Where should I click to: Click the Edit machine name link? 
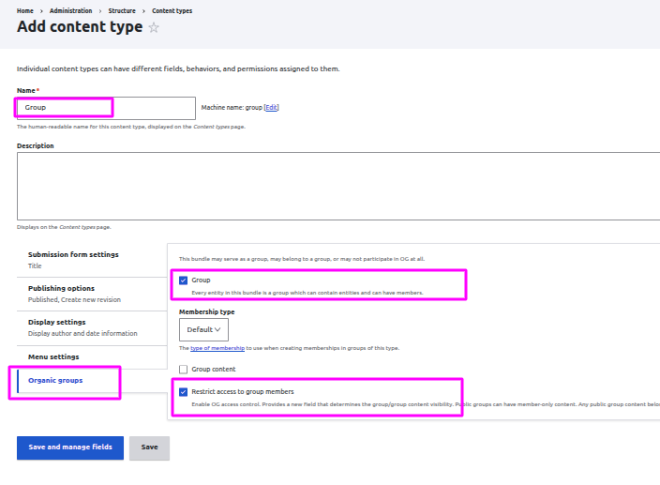271,107
